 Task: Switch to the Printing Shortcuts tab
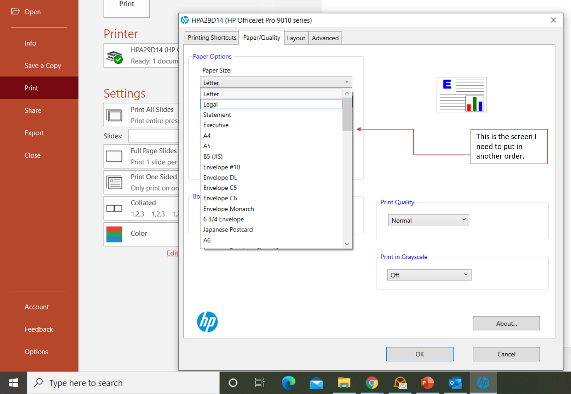tap(211, 38)
